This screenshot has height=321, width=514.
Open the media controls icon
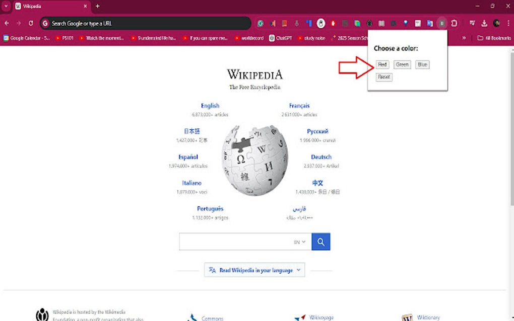point(472,23)
